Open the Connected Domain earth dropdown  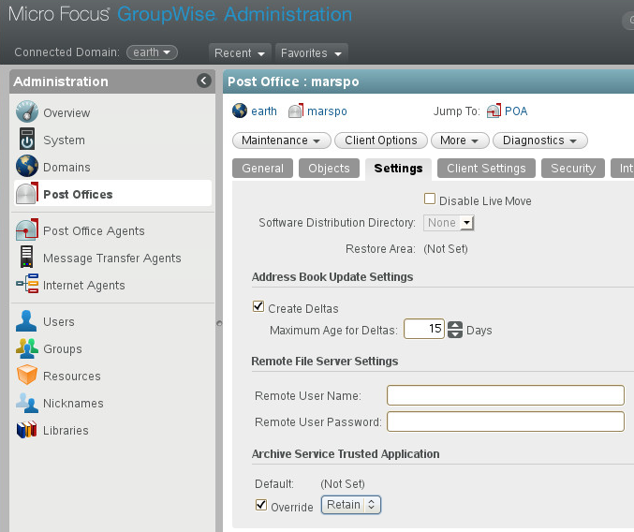(x=153, y=52)
